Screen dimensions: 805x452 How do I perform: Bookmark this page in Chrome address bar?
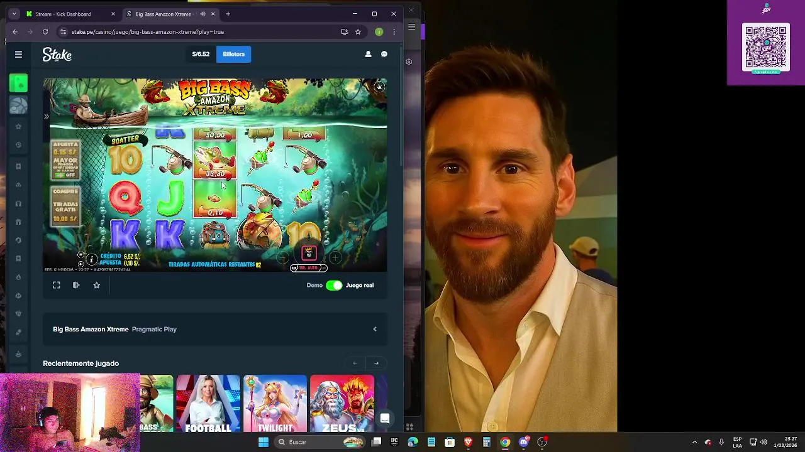[358, 31]
